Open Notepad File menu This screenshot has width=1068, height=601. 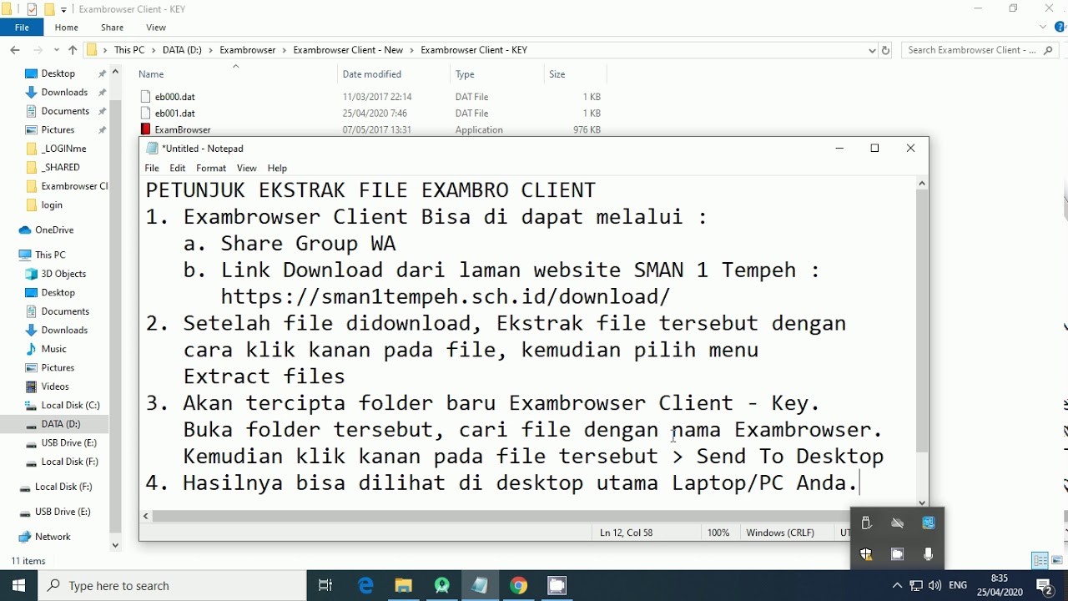(x=152, y=168)
